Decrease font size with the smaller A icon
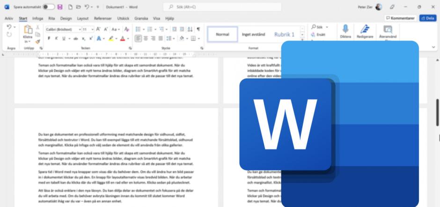 pyautogui.click(x=106, y=29)
